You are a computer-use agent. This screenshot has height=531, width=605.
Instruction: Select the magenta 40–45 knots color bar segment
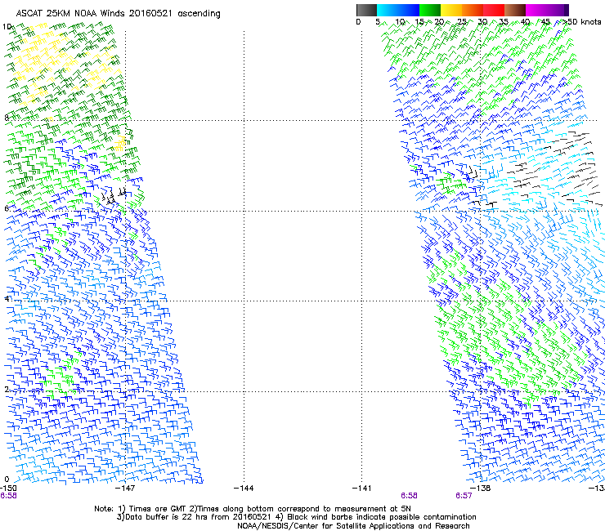point(536,10)
